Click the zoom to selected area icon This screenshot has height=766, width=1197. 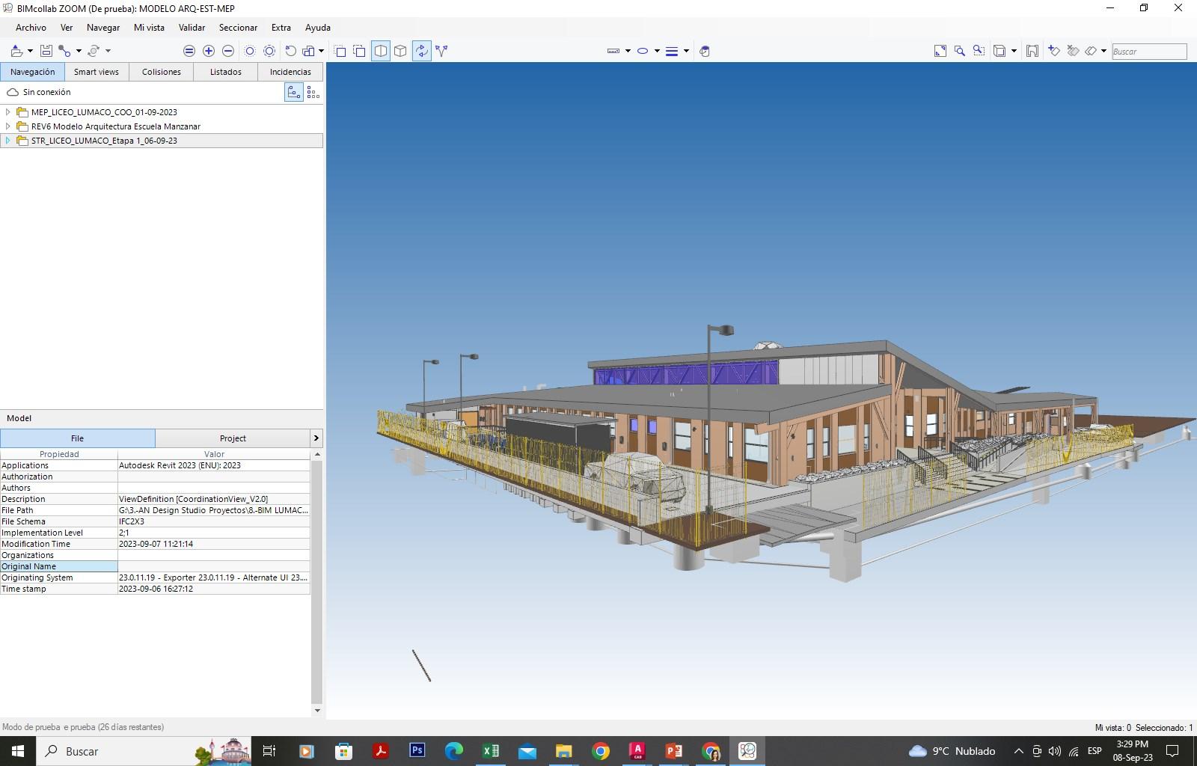[979, 51]
